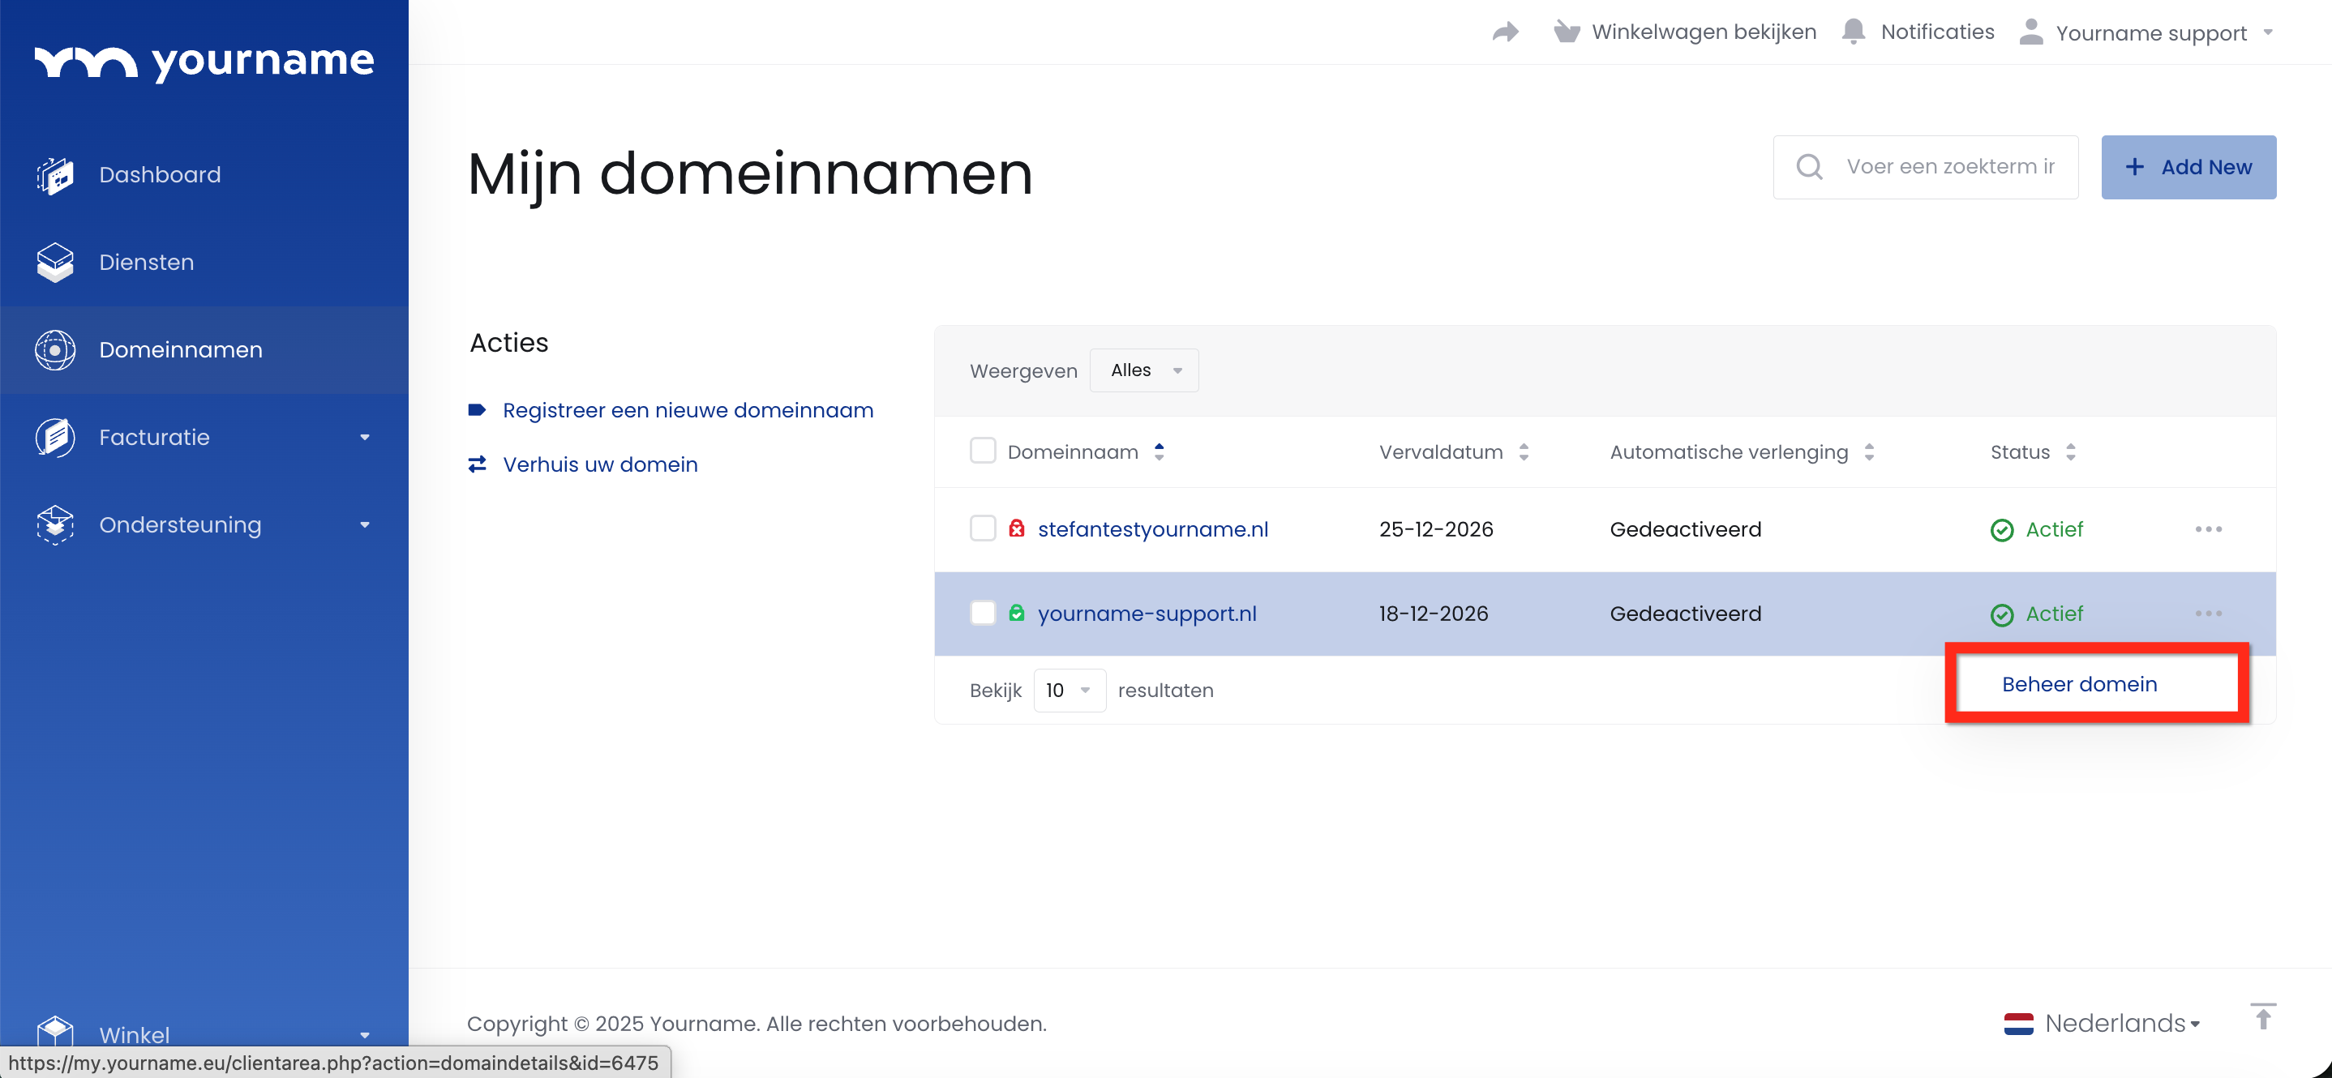Click the shopping basket icon

tap(1566, 32)
